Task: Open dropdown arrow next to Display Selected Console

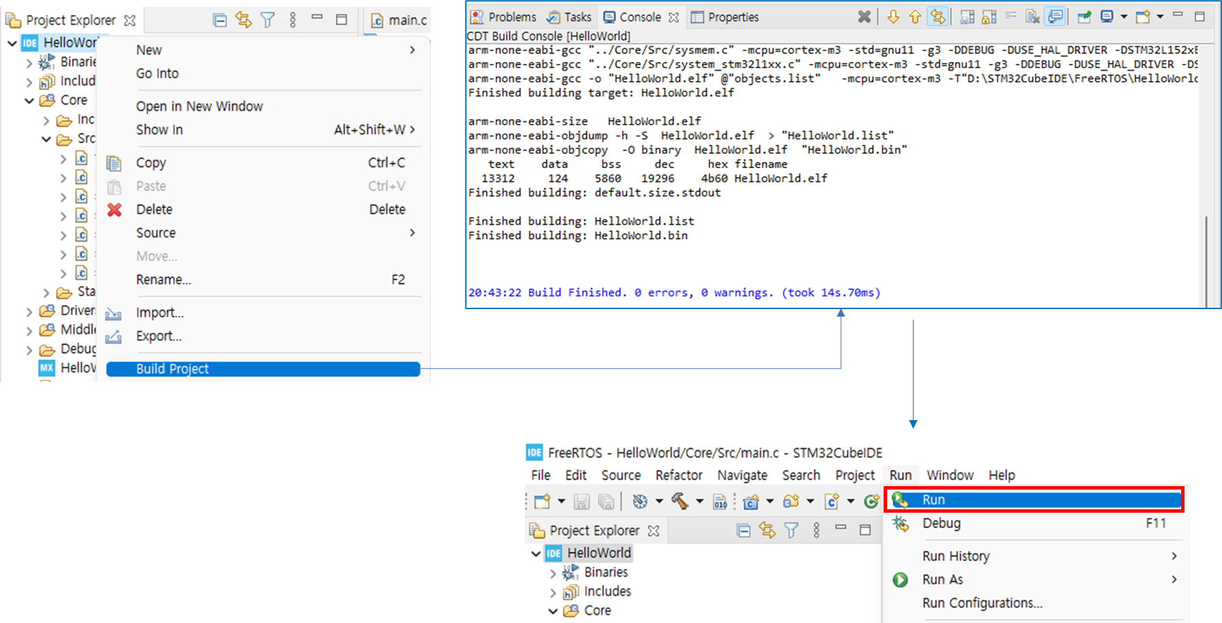Action: (1123, 17)
